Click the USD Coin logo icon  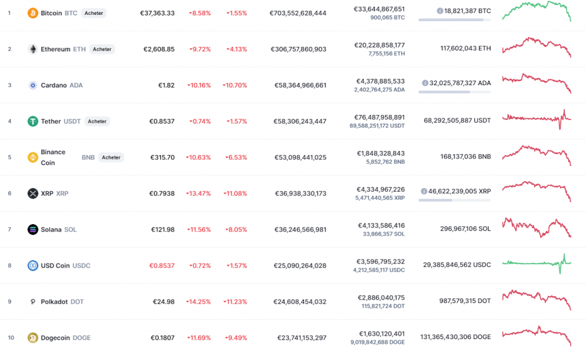click(x=33, y=265)
